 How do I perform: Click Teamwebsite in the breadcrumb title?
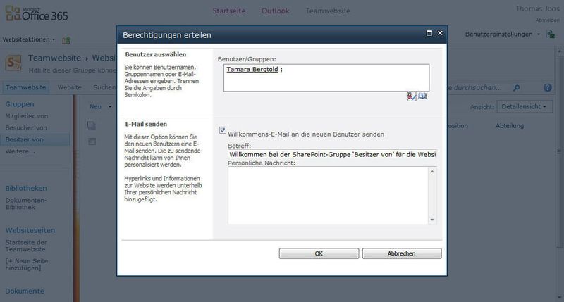point(55,58)
